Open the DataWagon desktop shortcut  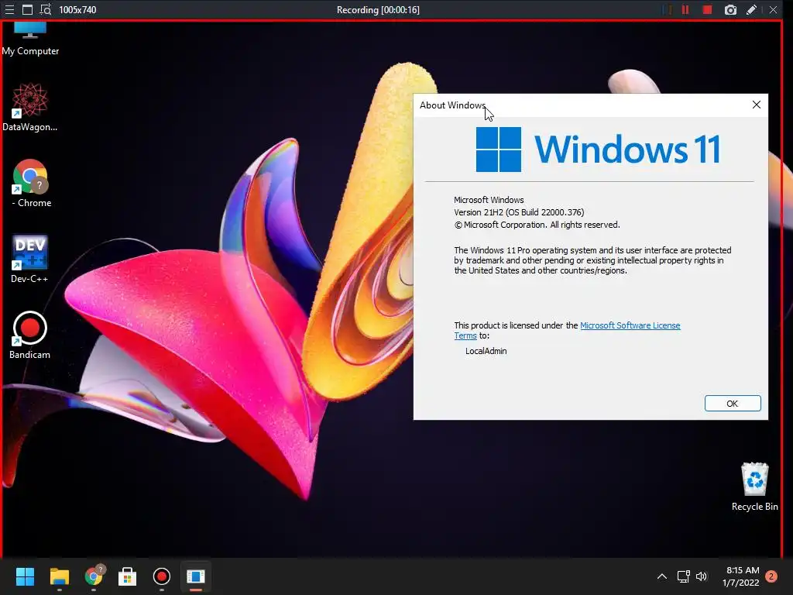30,107
